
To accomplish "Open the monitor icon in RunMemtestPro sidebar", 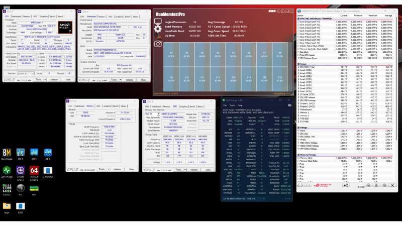I will pyautogui.click(x=158, y=22).
